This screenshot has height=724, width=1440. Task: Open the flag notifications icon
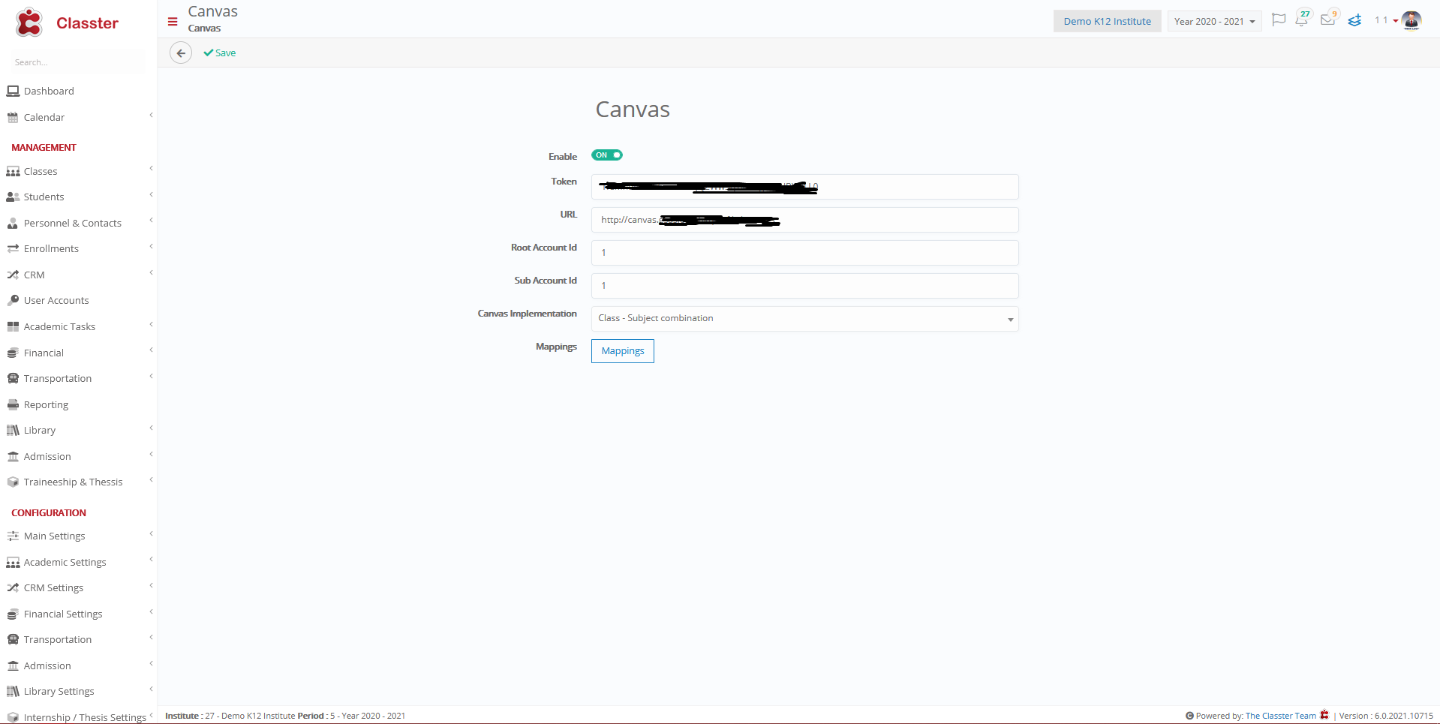click(x=1279, y=20)
